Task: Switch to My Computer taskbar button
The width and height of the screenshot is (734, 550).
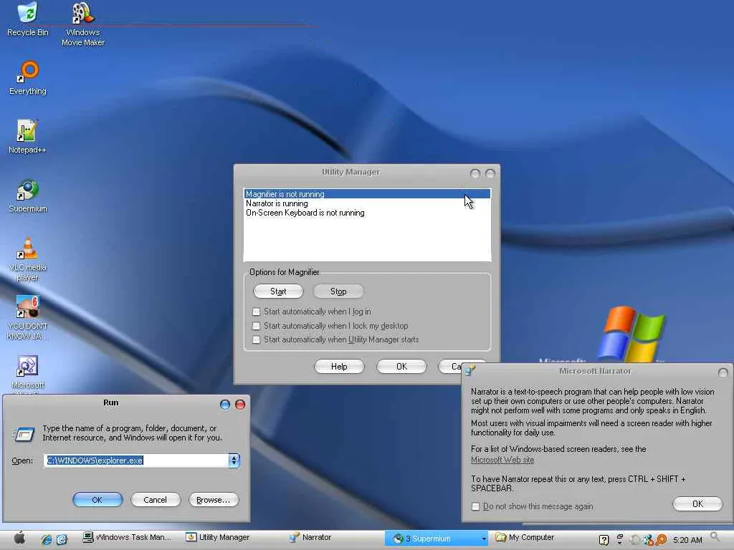Action: point(525,537)
